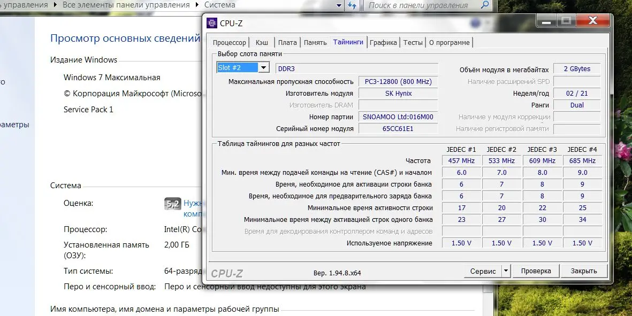The width and height of the screenshot is (632, 316).
Task: Click the DDR3 memory type field
Action: point(357,68)
